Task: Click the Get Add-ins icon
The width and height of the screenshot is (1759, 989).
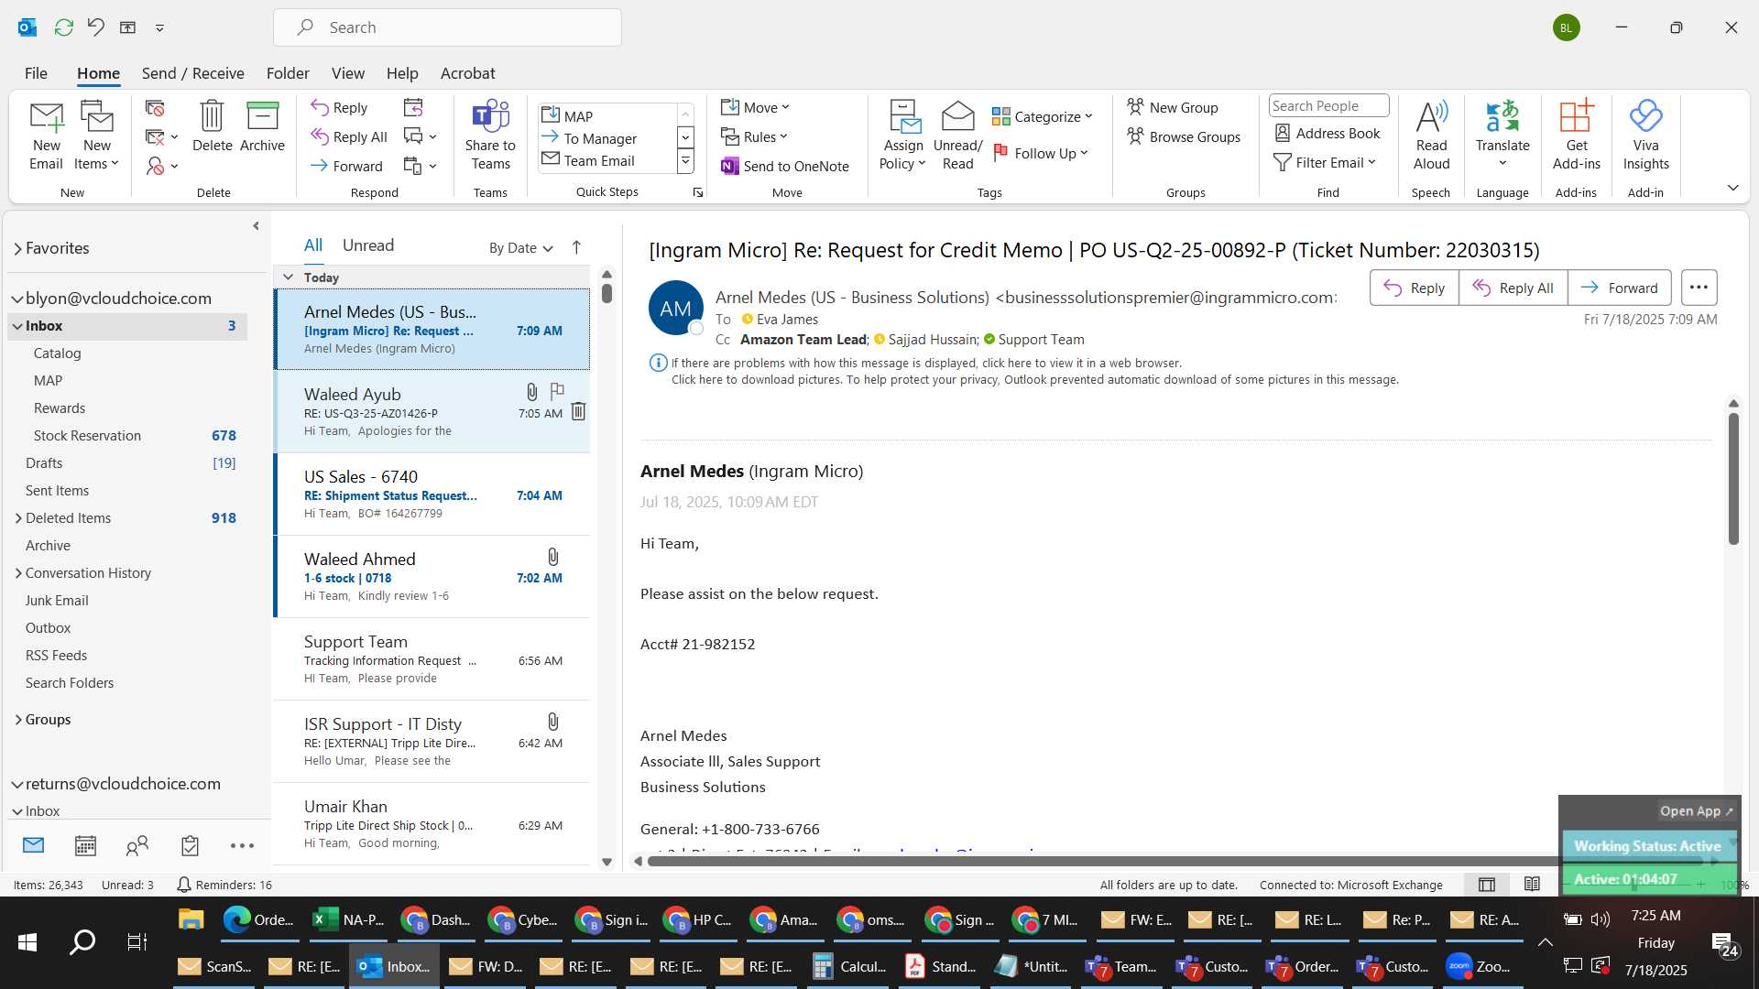Action: [1576, 116]
